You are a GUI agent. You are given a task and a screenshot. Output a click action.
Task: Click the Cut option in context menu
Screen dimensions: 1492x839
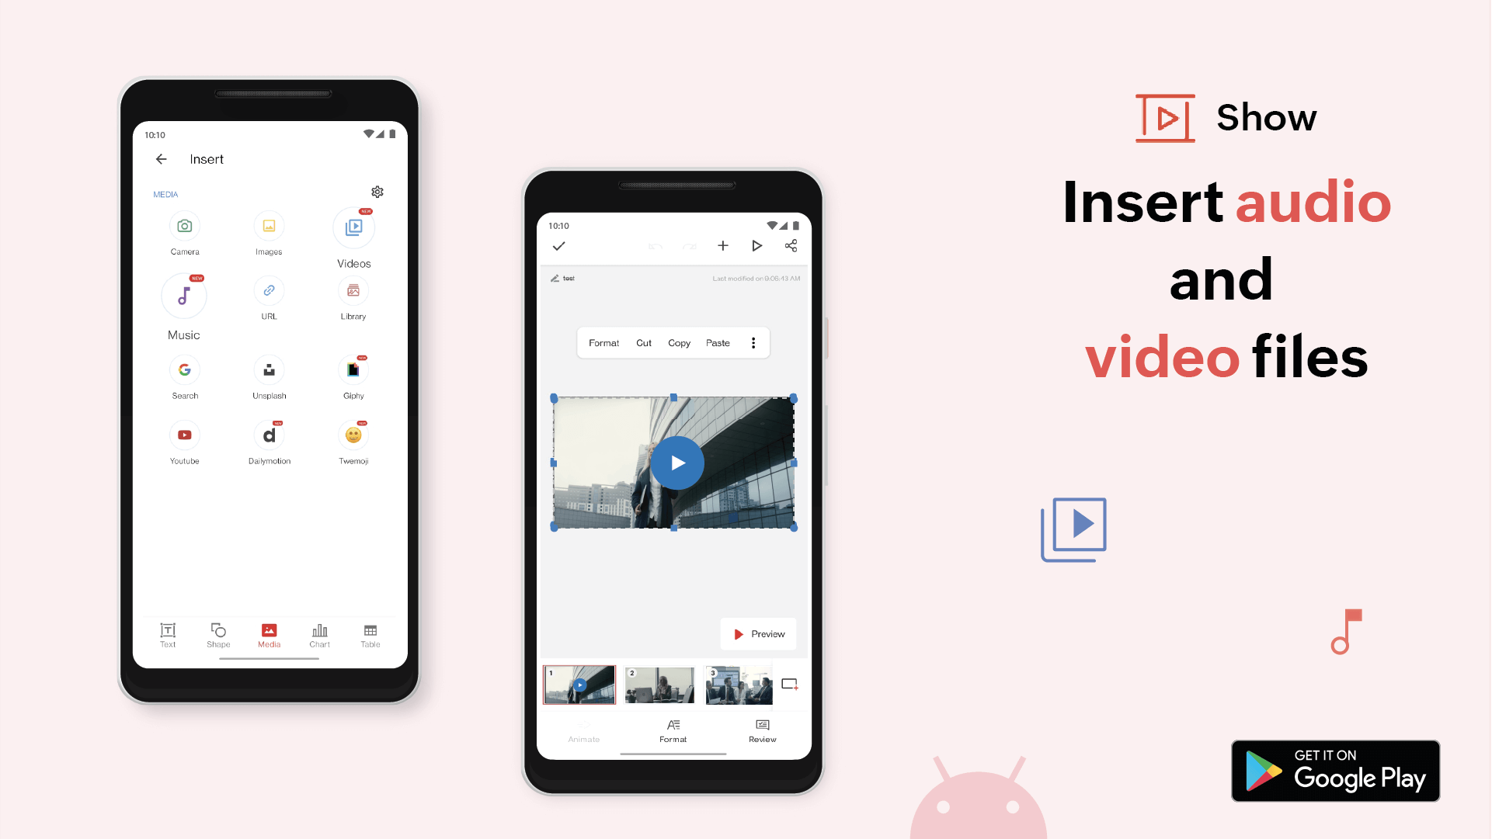point(644,342)
